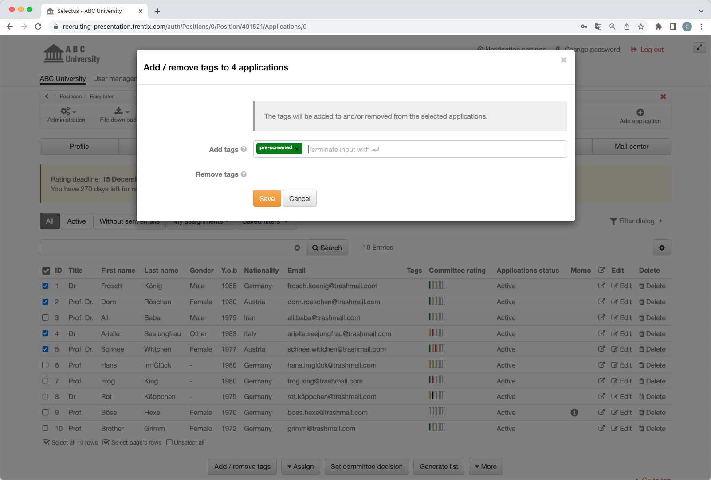Screen dimensions: 711x480
Task: Toggle browser side panel icon
Action: click(x=673, y=27)
